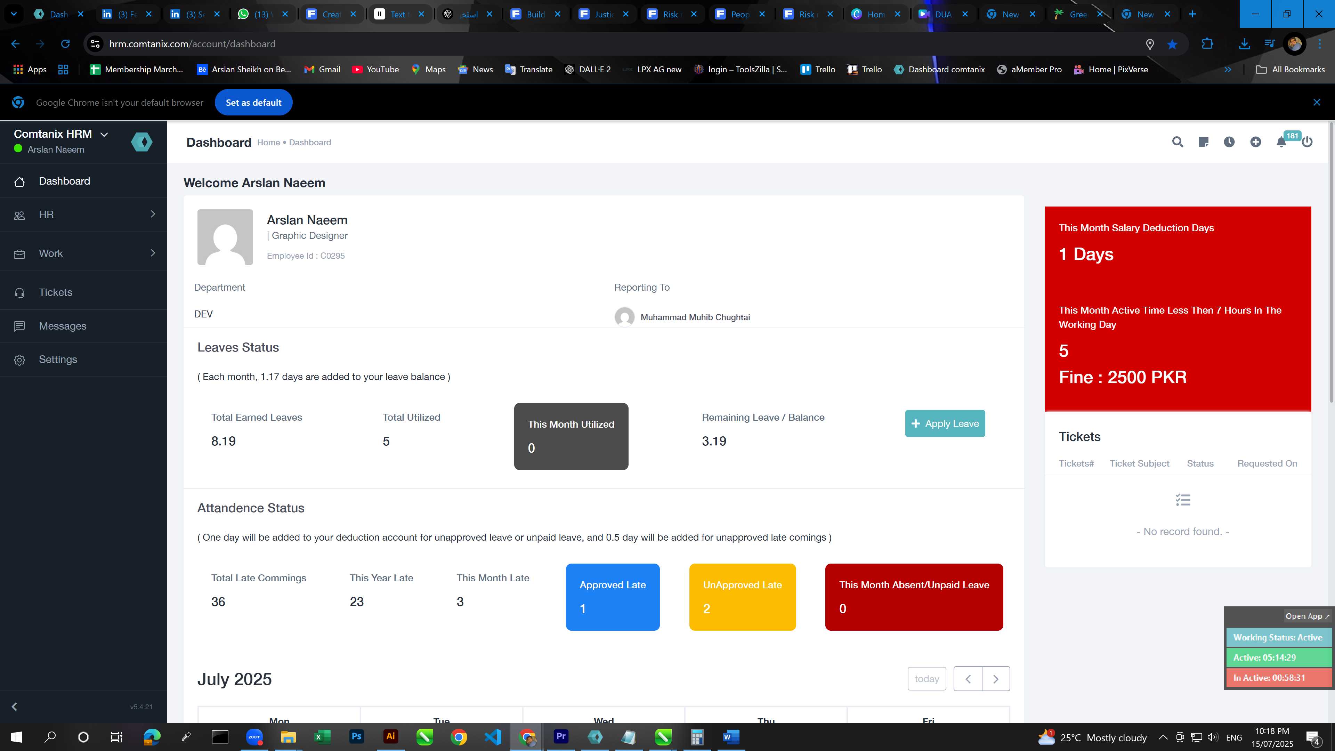The width and height of the screenshot is (1335, 751).
Task: Open the search icon in dashboard header
Action: 1178,142
